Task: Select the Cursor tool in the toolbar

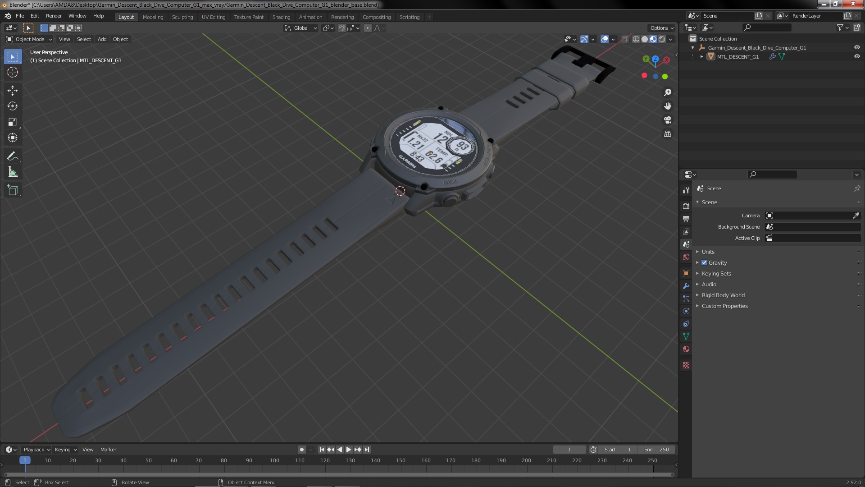Action: coord(13,73)
